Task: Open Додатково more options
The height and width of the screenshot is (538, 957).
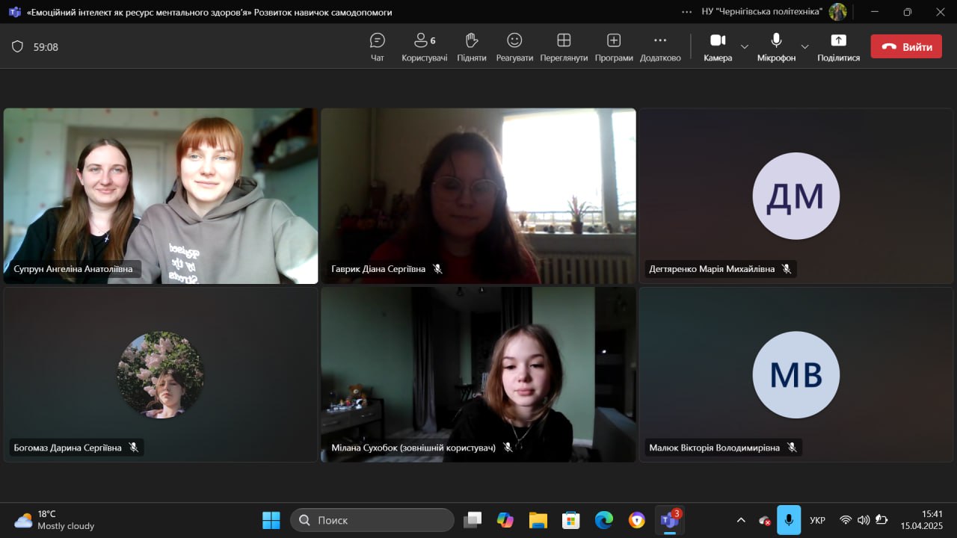Action: (660, 46)
